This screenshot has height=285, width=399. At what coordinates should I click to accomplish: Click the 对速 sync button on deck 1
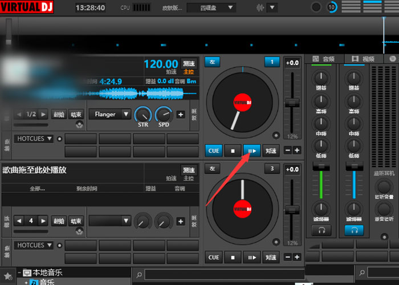271,151
